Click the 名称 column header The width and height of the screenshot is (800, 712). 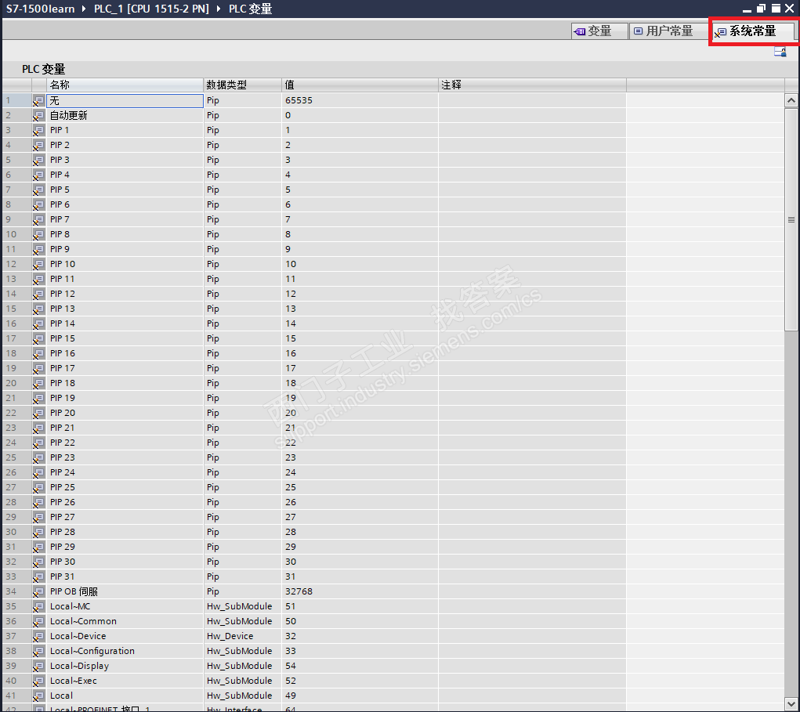click(125, 85)
